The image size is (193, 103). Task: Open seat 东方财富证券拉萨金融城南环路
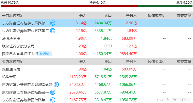pyautogui.click(x=27, y=85)
